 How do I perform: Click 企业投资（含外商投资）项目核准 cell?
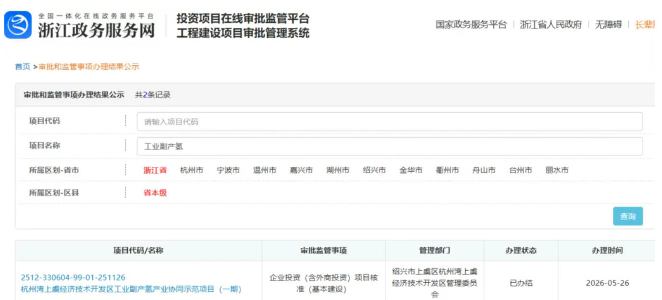[324, 283]
